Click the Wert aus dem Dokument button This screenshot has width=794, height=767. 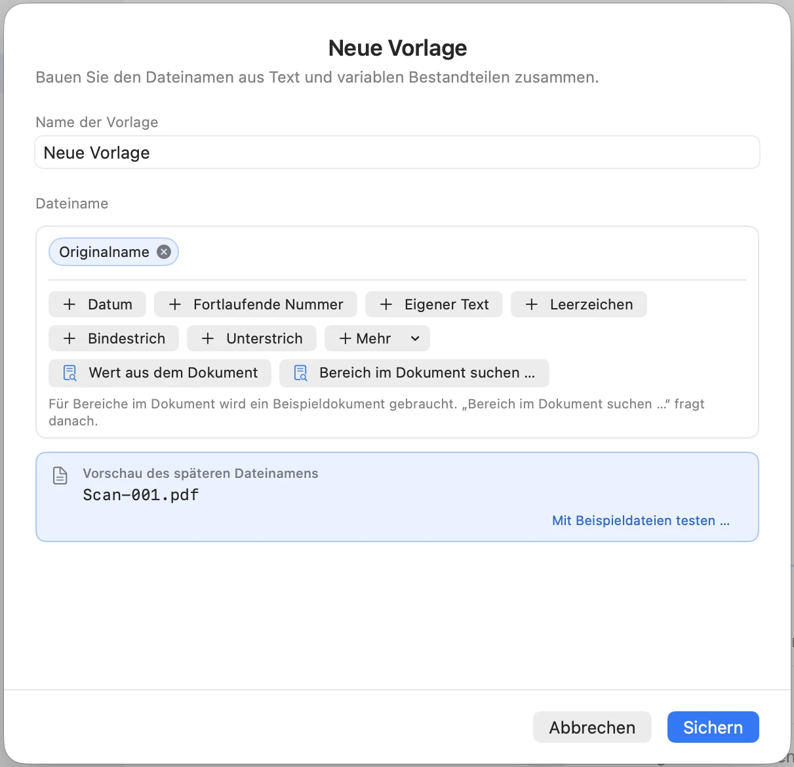(160, 372)
